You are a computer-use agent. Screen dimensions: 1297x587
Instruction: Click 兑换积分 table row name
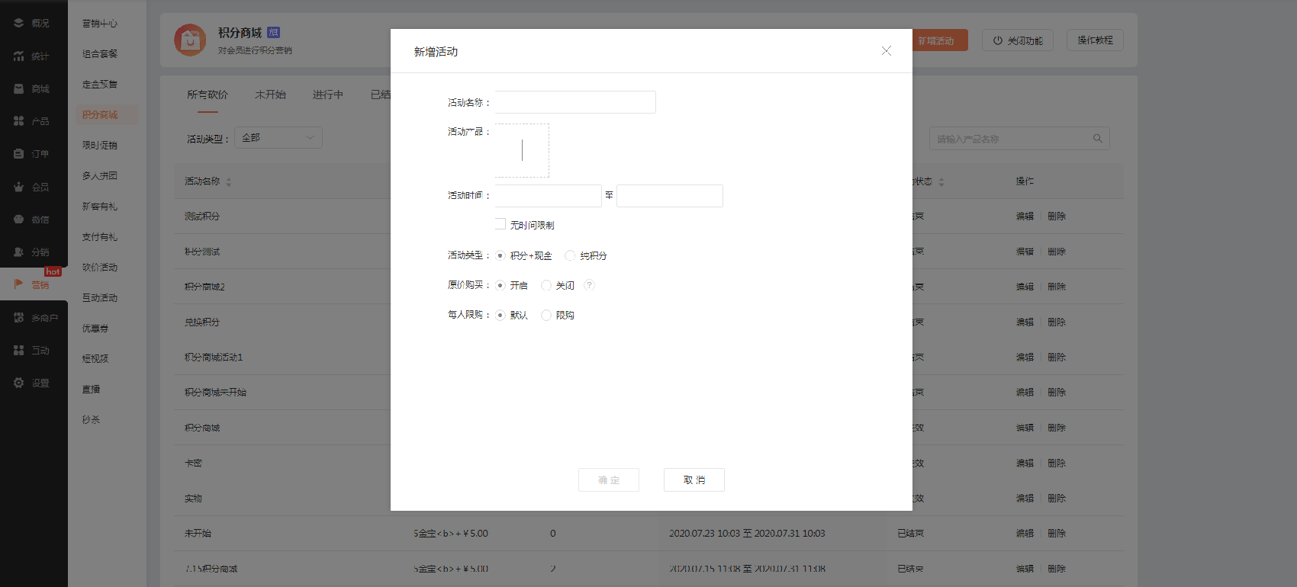coord(202,322)
